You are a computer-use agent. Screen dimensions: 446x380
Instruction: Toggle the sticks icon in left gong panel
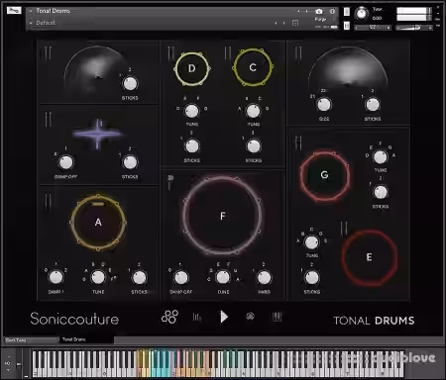coord(49,52)
